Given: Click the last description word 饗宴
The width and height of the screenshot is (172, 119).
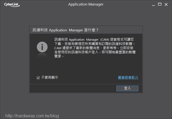Looking at the screenshot, I should (58, 56).
